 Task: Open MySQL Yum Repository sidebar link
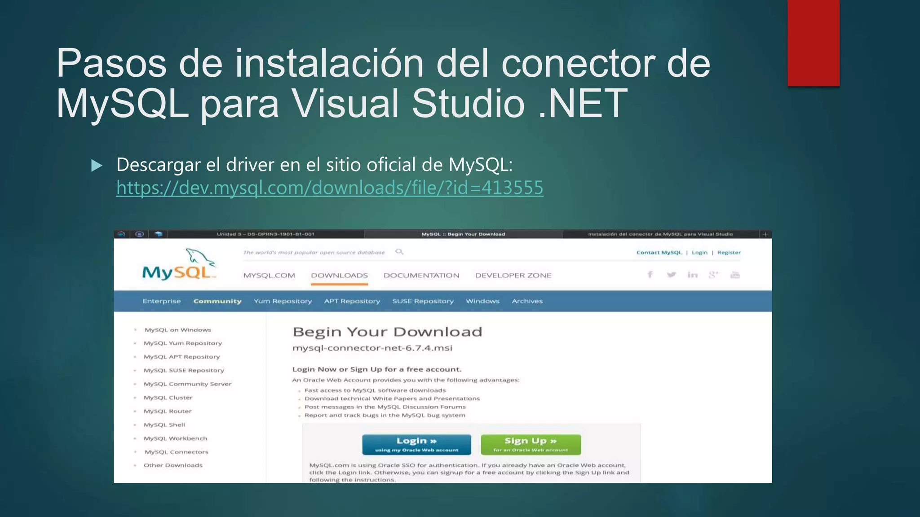183,343
